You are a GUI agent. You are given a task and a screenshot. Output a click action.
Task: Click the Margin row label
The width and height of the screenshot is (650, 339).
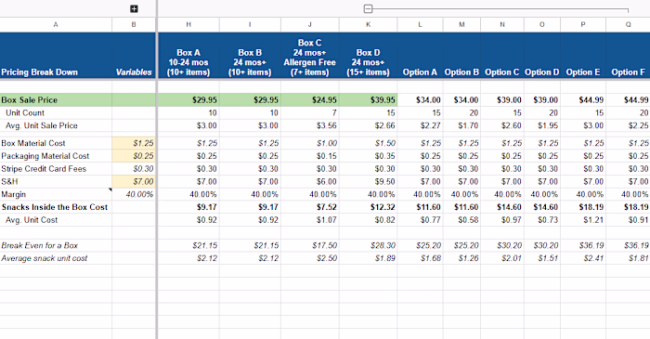(x=13, y=194)
